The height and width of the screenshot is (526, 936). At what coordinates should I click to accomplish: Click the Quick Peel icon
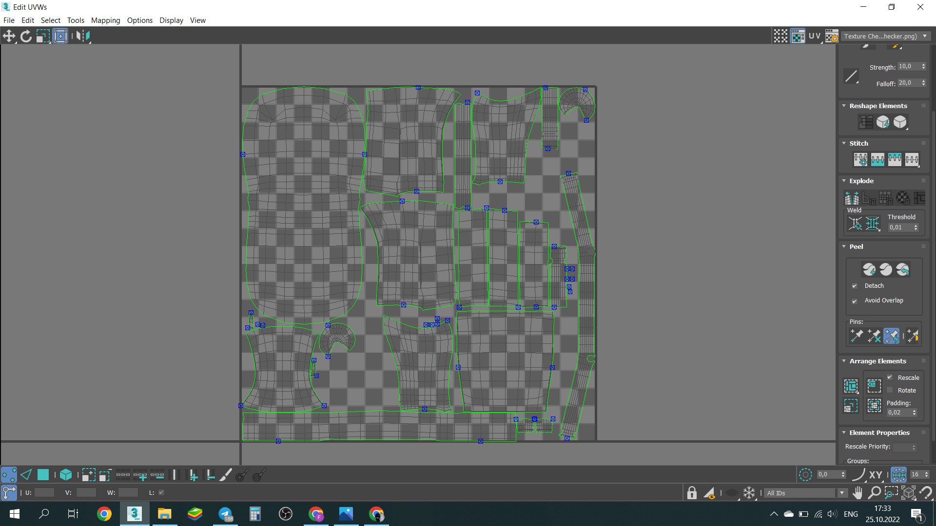point(869,269)
